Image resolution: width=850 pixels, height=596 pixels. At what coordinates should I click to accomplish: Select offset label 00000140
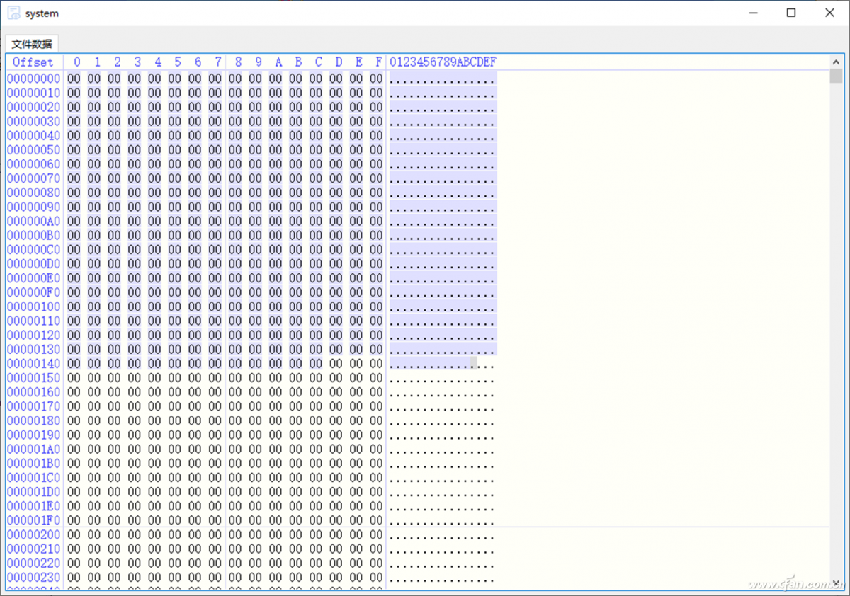tap(34, 363)
